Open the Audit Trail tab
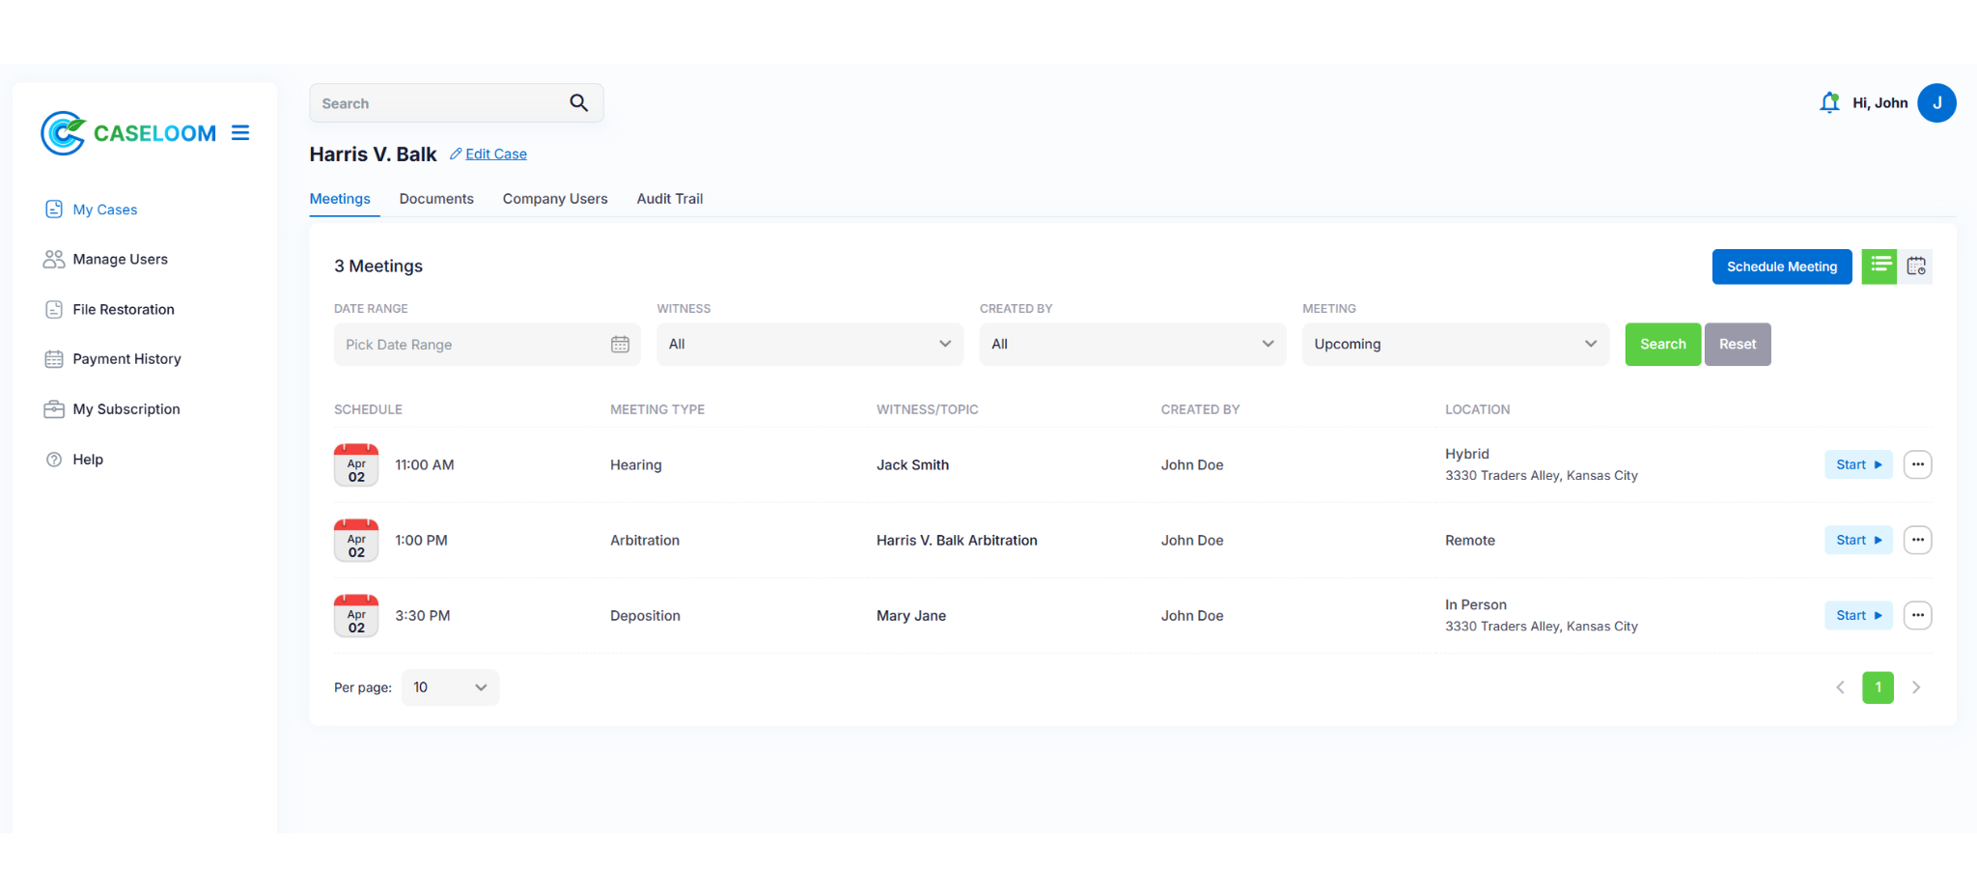The image size is (1977, 896). (669, 199)
